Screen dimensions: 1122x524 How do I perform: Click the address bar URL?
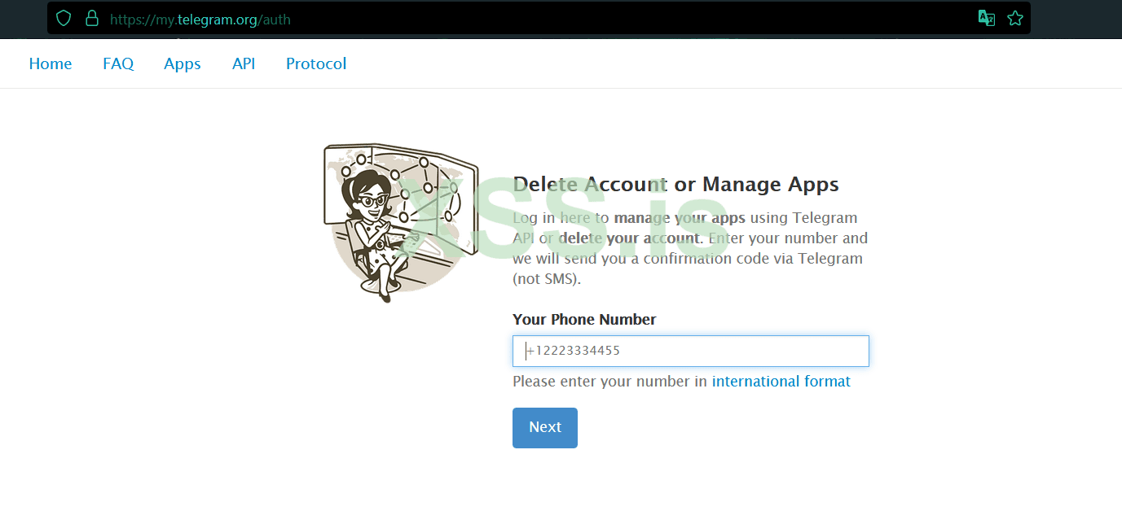tap(200, 19)
